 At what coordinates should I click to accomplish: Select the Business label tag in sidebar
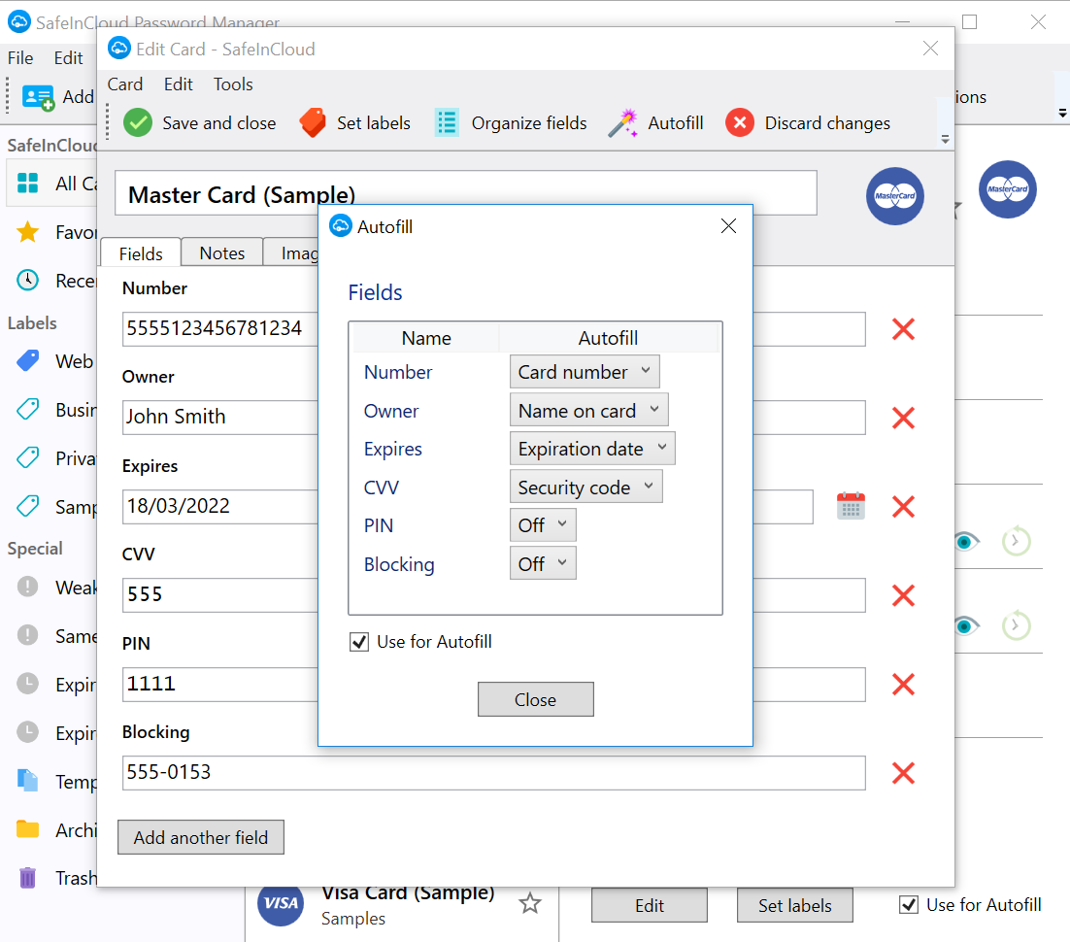28,410
